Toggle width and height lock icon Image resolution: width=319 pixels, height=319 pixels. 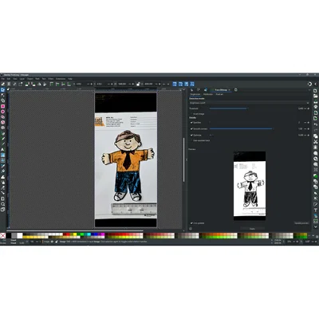[x=138, y=84]
